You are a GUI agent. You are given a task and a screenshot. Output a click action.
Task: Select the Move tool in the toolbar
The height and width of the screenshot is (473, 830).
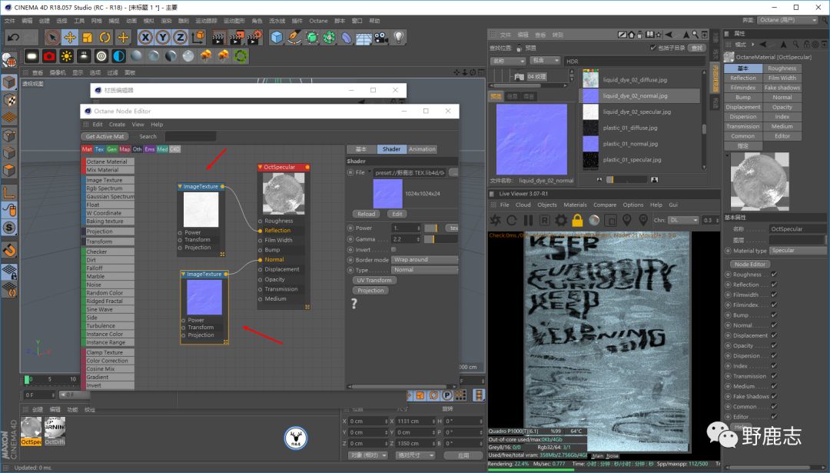pyautogui.click(x=70, y=37)
